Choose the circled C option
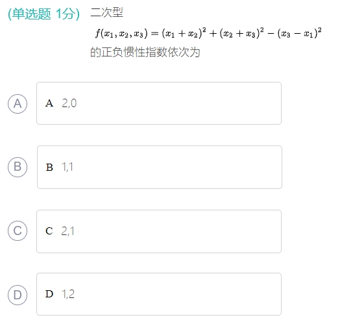The height and width of the screenshot is (324, 340). pos(18,231)
